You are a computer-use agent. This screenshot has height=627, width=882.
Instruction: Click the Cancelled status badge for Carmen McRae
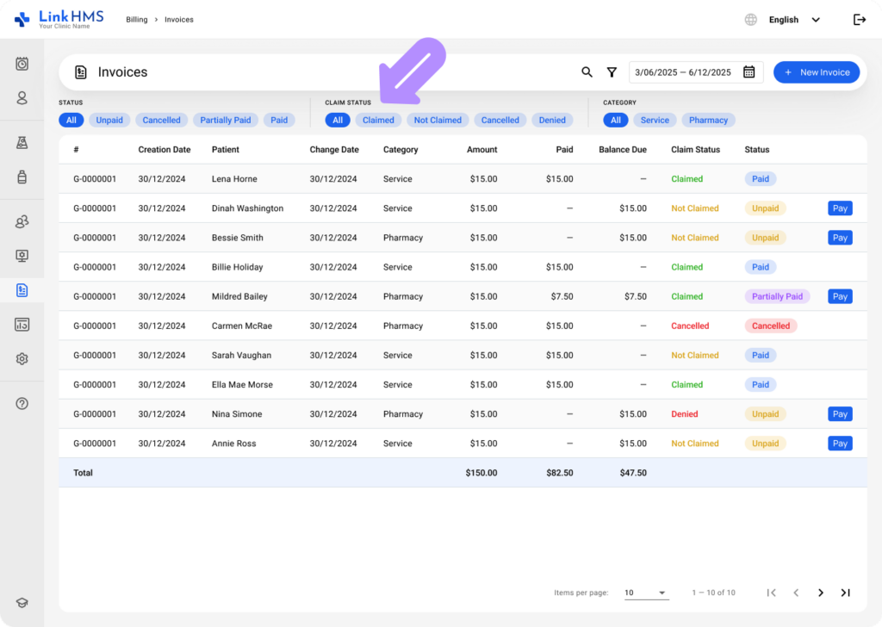(771, 326)
